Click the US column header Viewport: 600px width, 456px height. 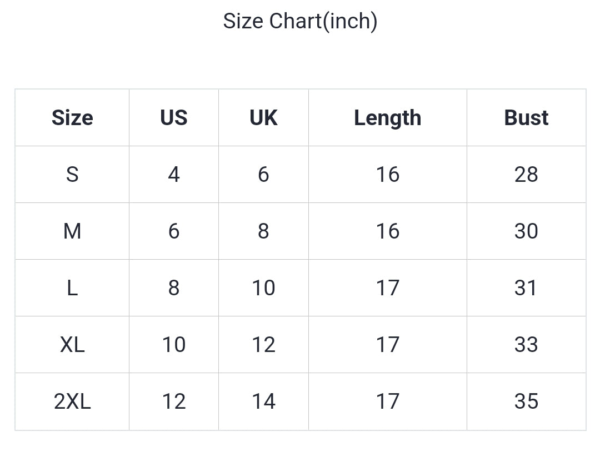click(x=174, y=118)
